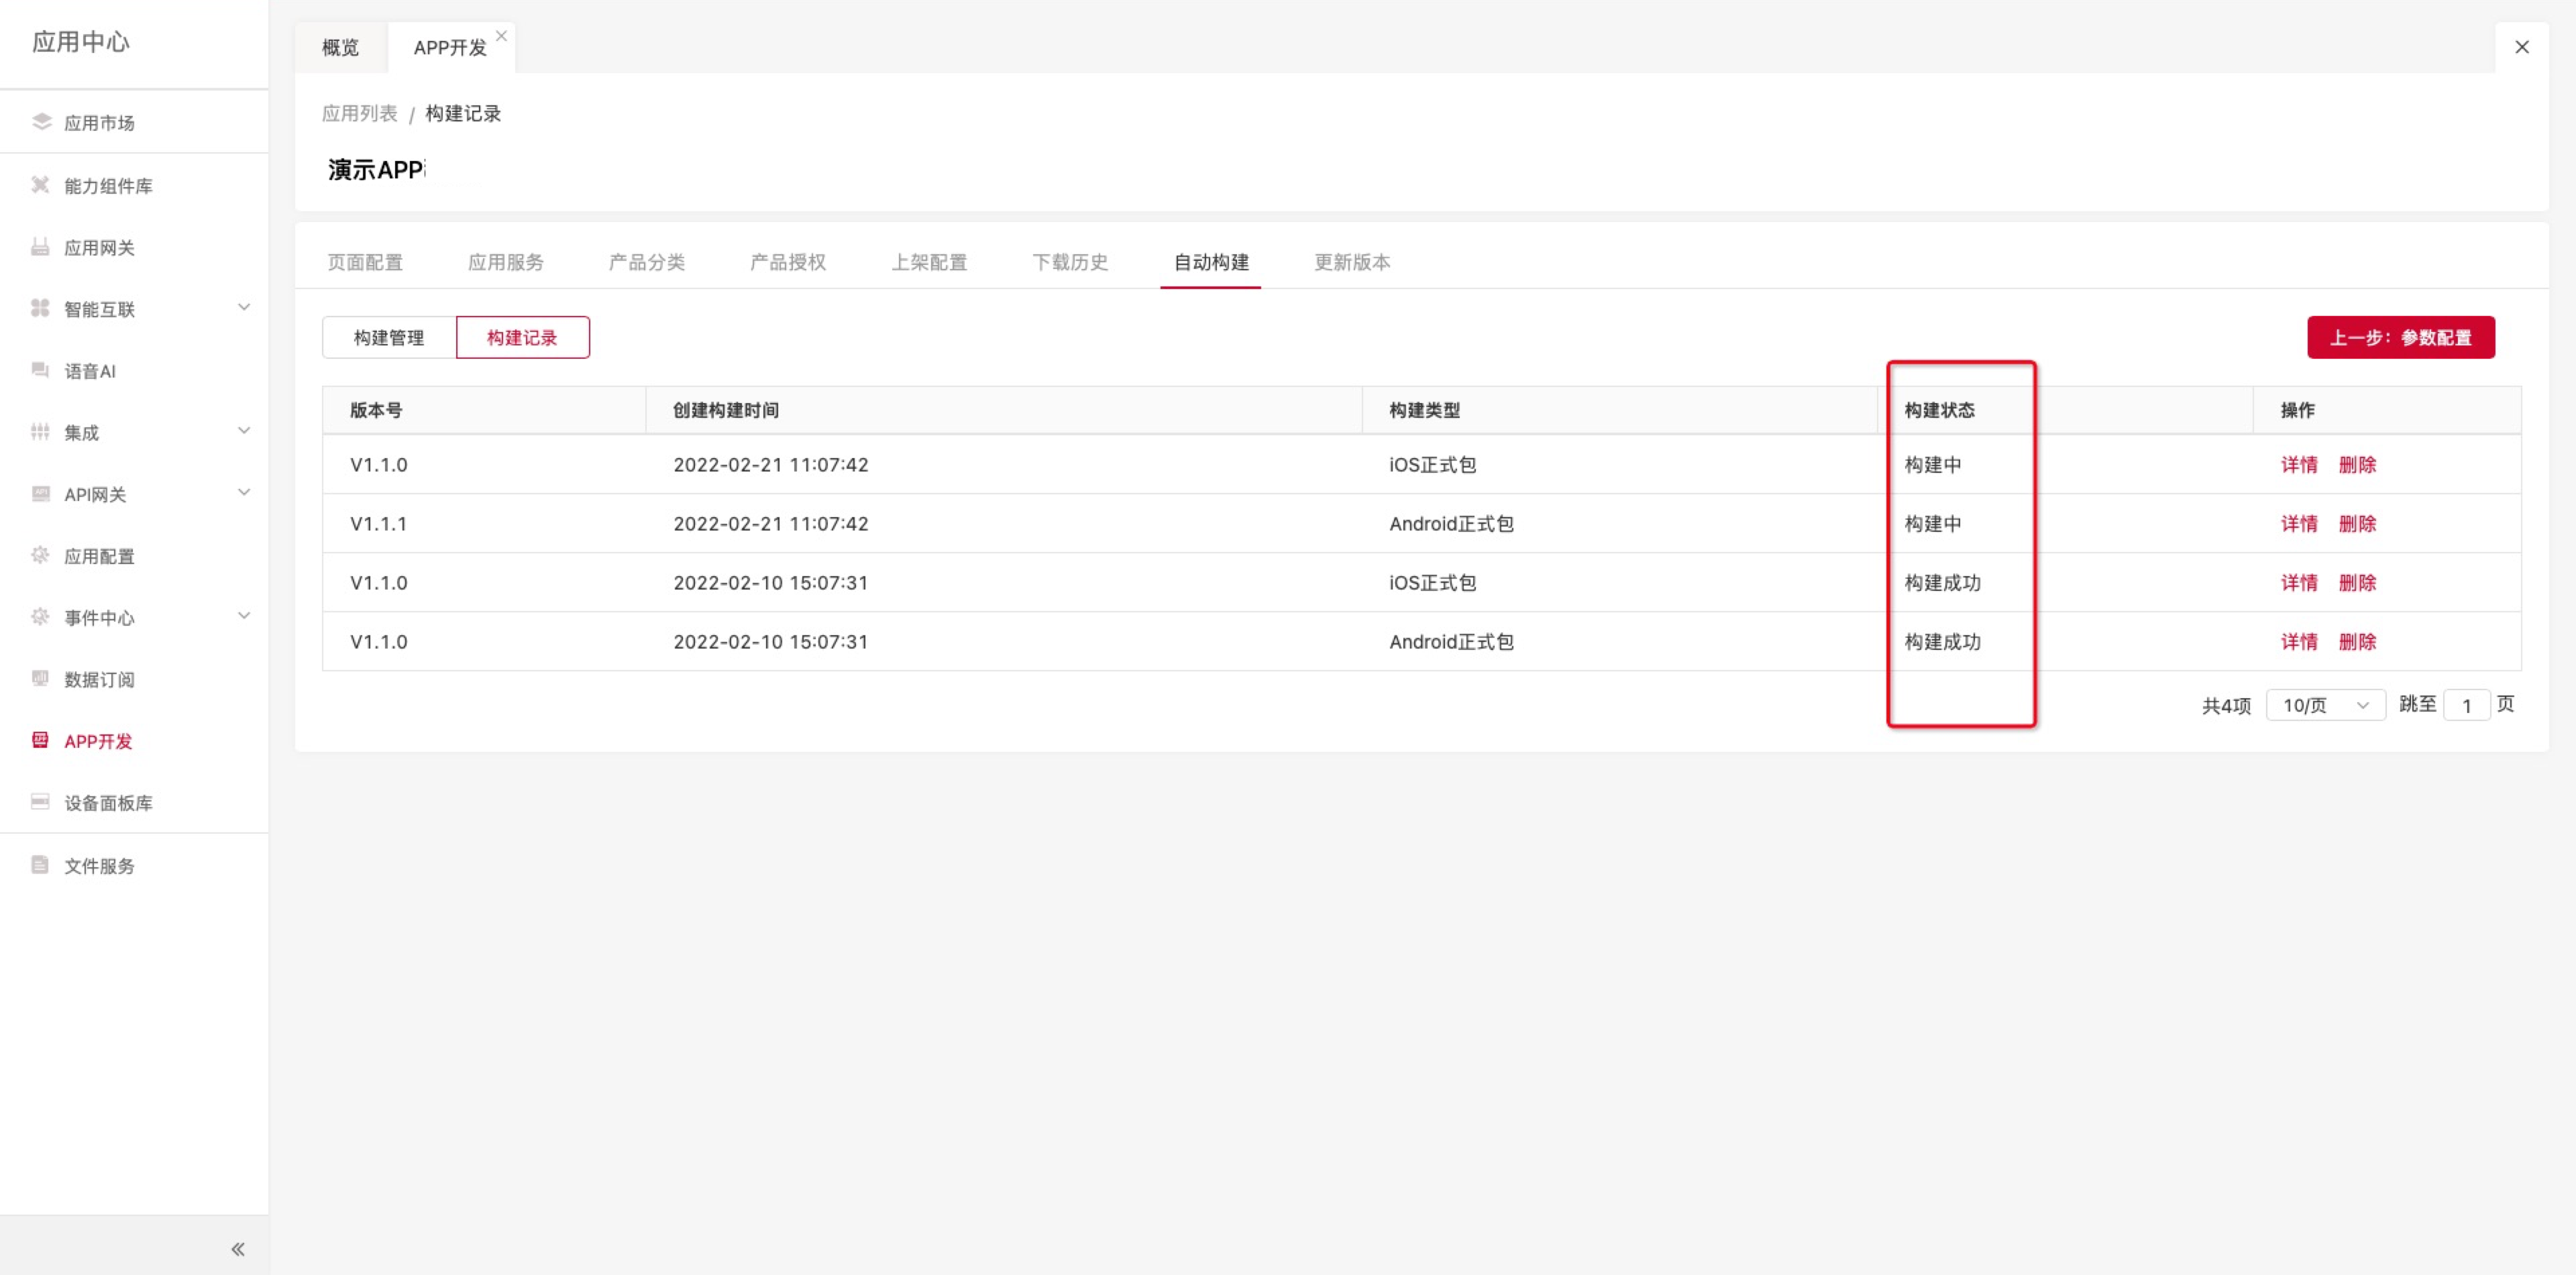
Task: Expand the API网关 submenu chevron
Action: 244,493
